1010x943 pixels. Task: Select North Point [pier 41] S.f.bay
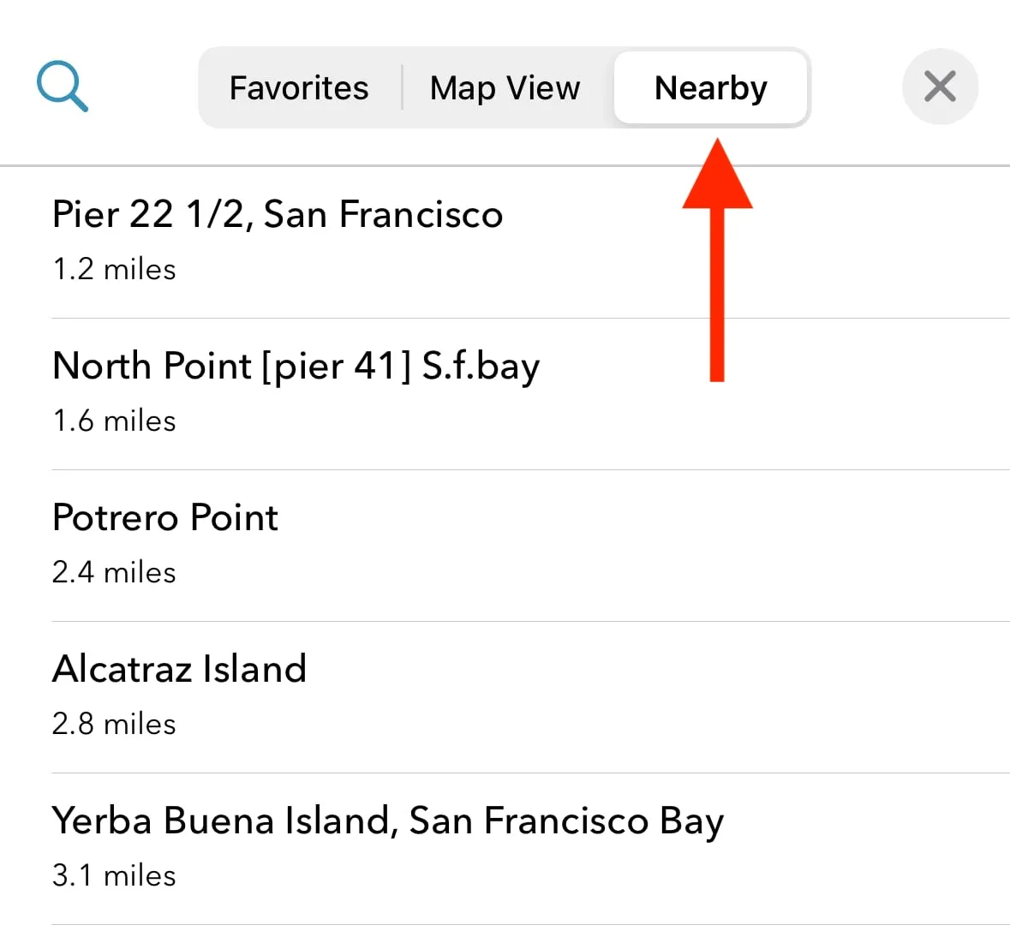click(x=296, y=366)
